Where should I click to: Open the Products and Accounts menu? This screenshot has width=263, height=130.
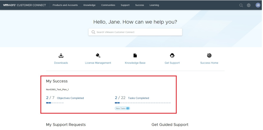click(65, 5)
